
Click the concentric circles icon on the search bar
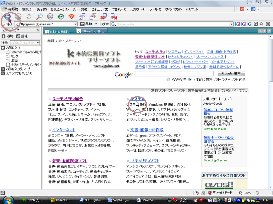pos(268,24)
